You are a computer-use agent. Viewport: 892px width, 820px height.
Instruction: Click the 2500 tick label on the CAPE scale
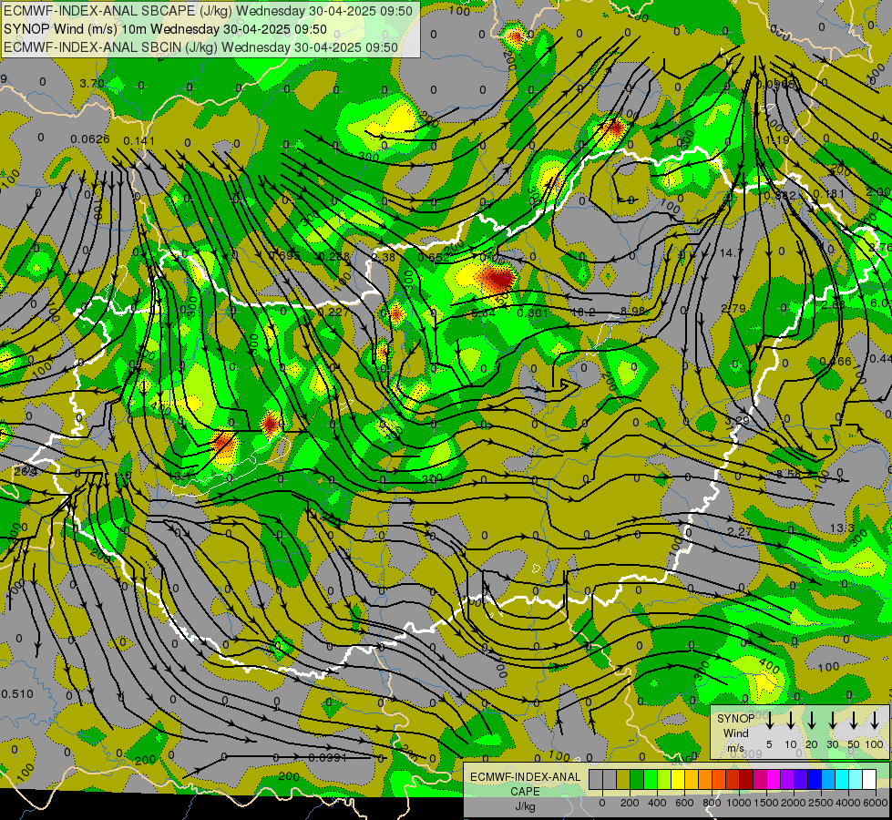click(821, 803)
